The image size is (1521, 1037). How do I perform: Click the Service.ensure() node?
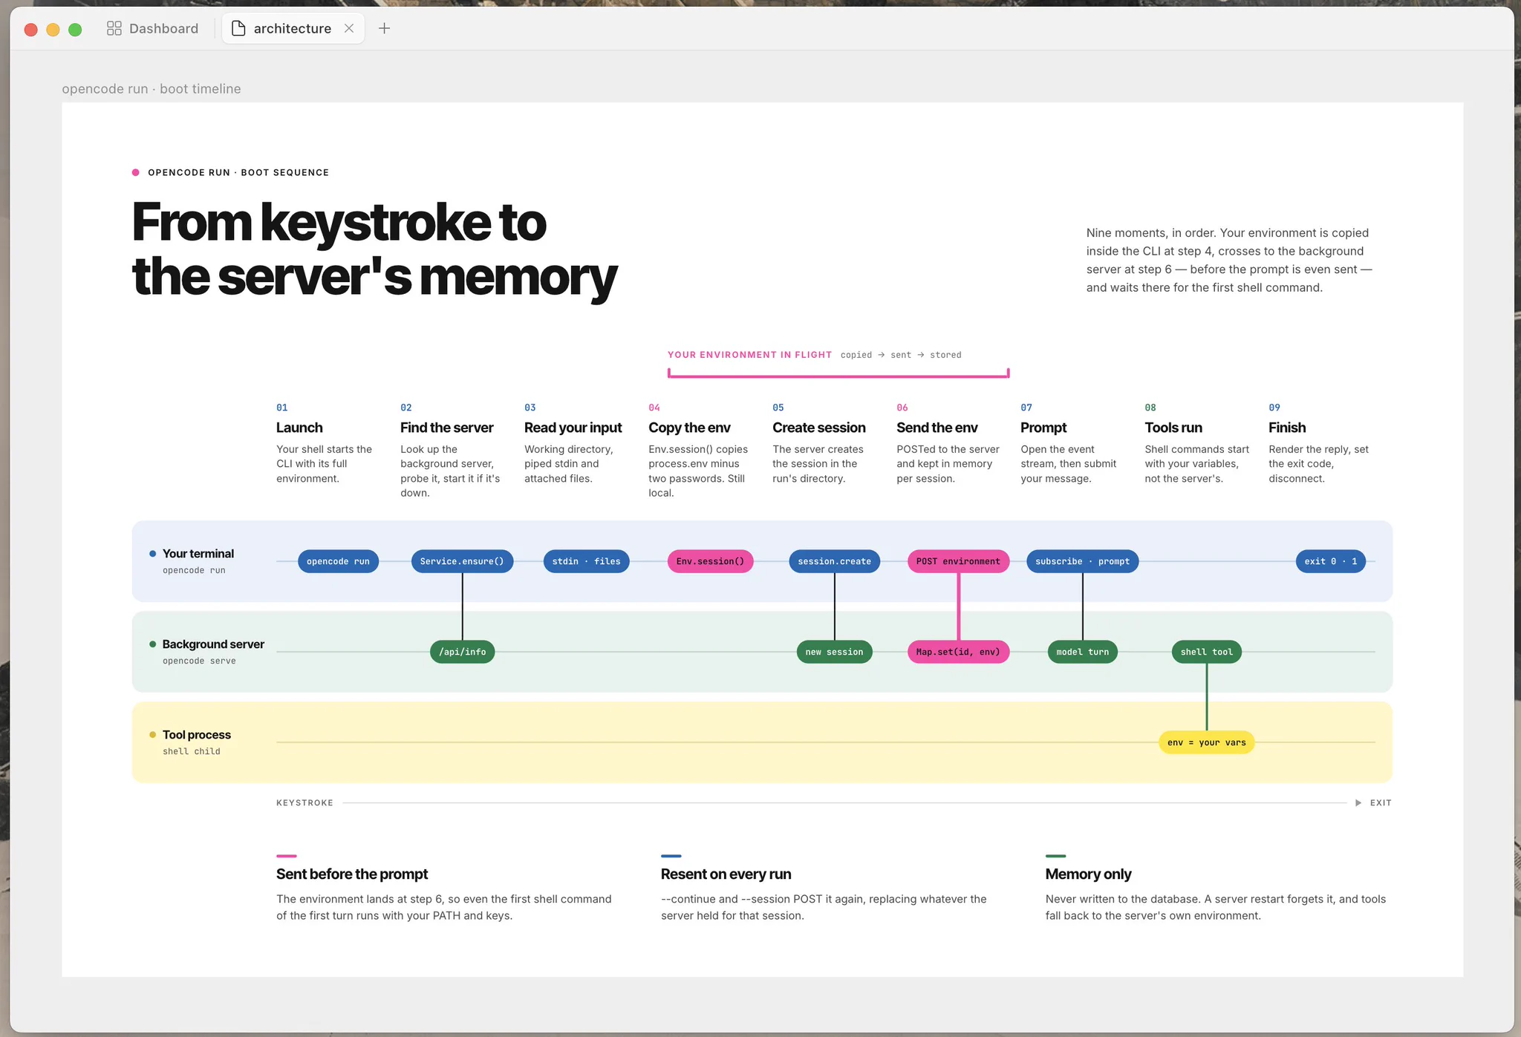tap(462, 561)
